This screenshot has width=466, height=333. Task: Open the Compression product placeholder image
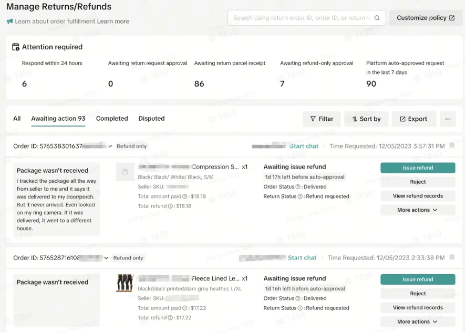click(x=125, y=172)
